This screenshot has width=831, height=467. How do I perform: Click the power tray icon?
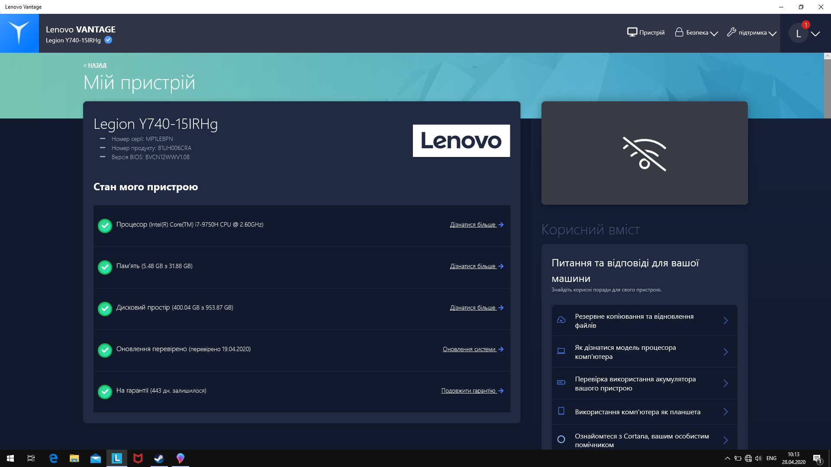[x=738, y=458]
